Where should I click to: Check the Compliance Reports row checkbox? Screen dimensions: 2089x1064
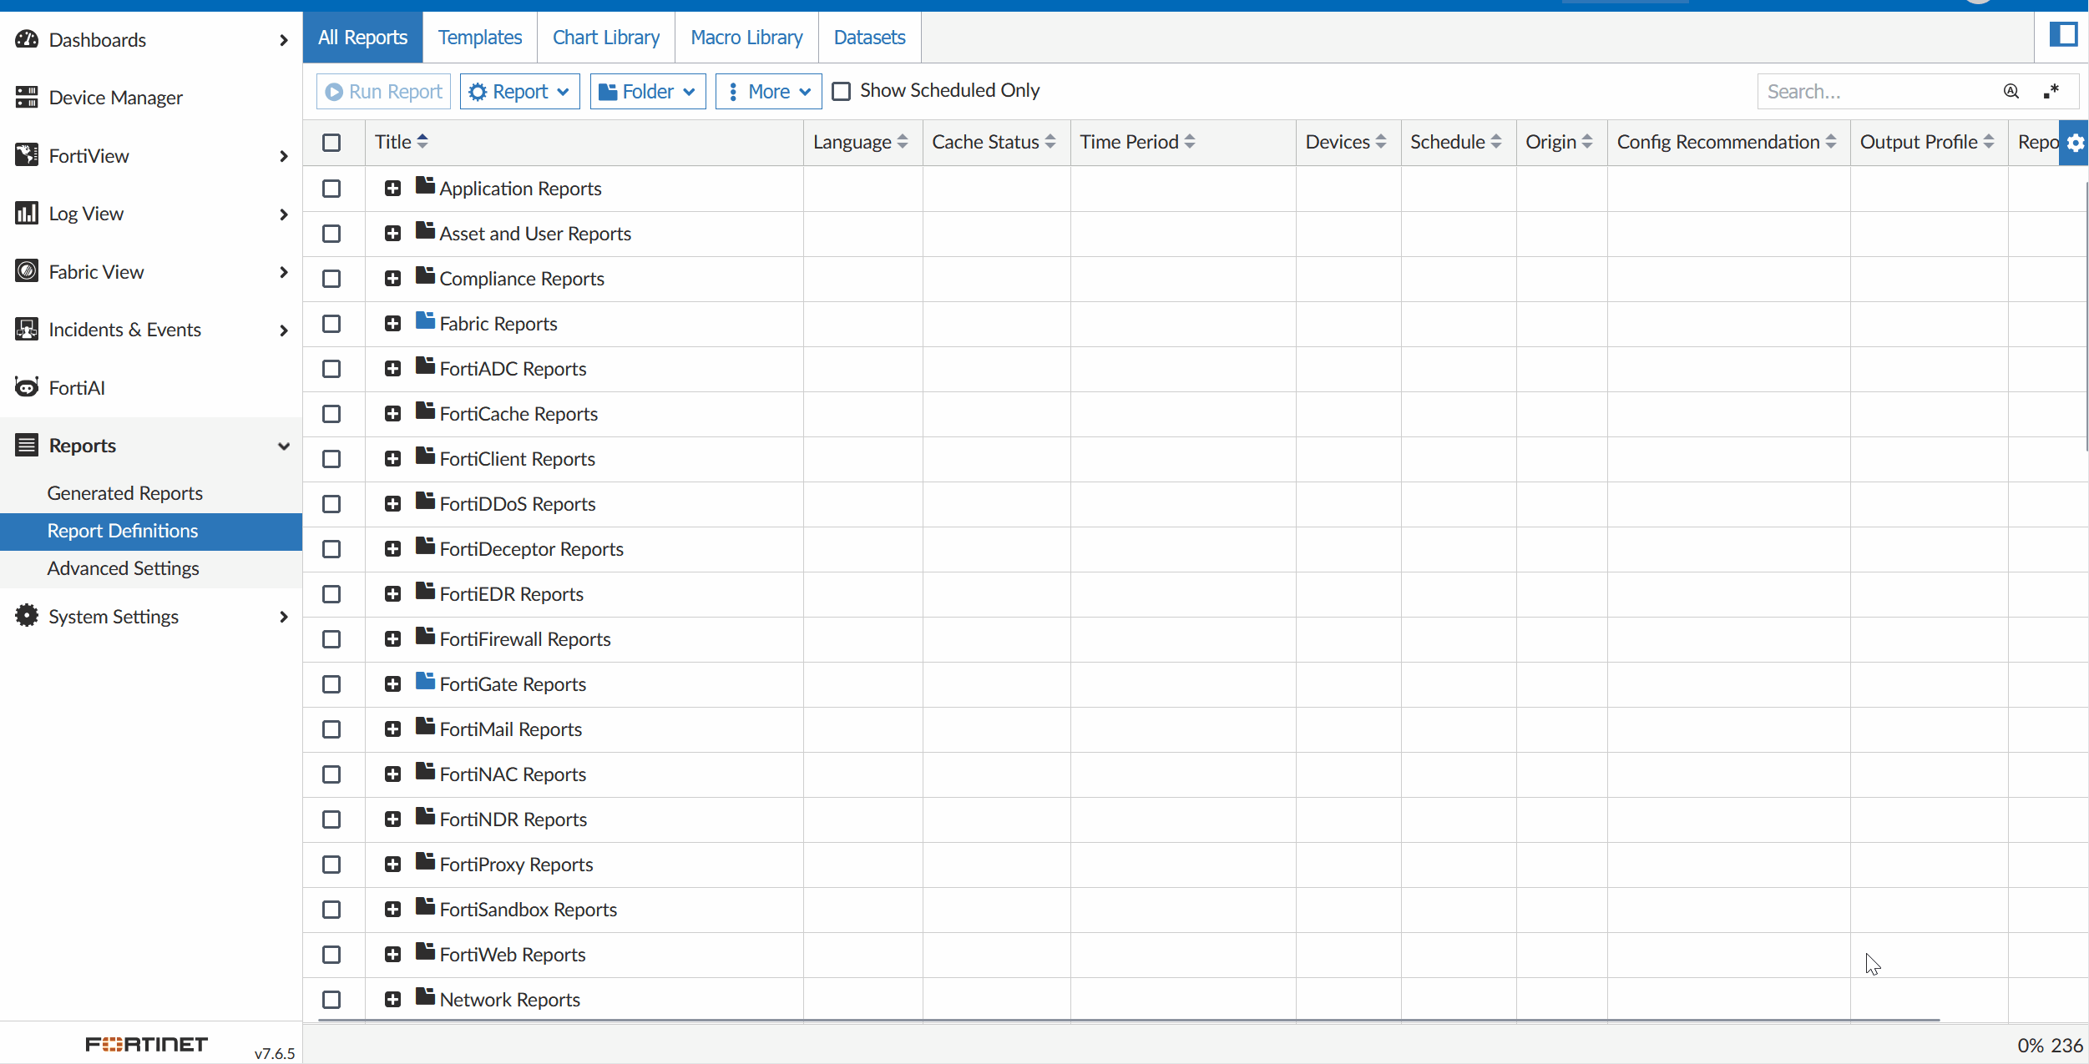(x=331, y=279)
